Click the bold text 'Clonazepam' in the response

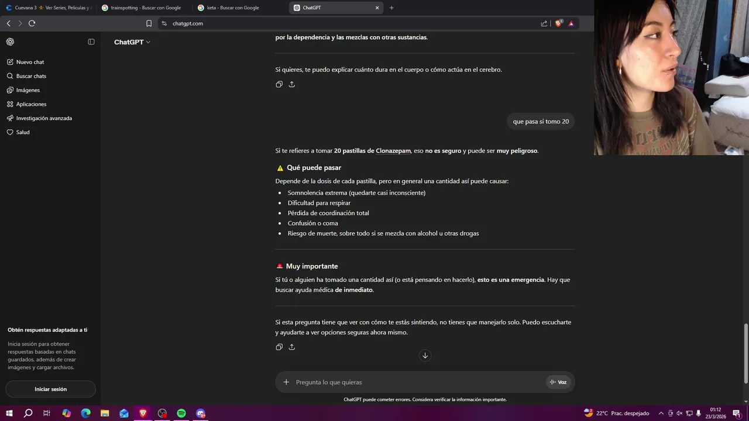pos(393,151)
